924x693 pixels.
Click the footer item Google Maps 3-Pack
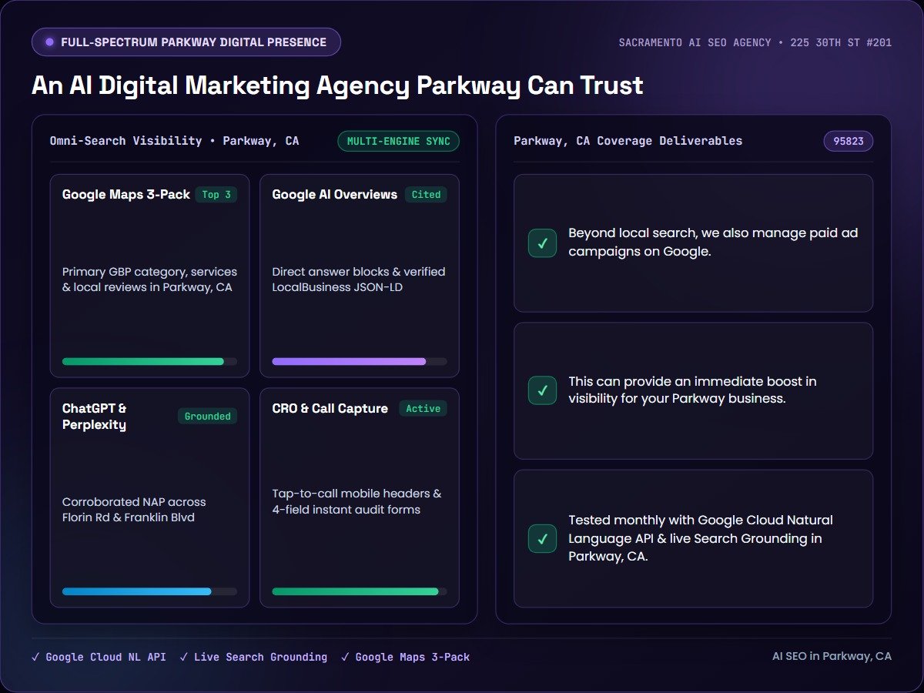pos(405,657)
